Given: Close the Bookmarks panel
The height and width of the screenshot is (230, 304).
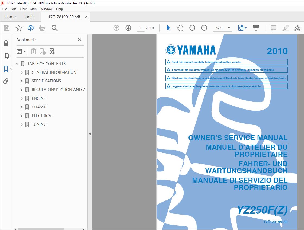Looking at the screenshot, I should pos(80,40).
